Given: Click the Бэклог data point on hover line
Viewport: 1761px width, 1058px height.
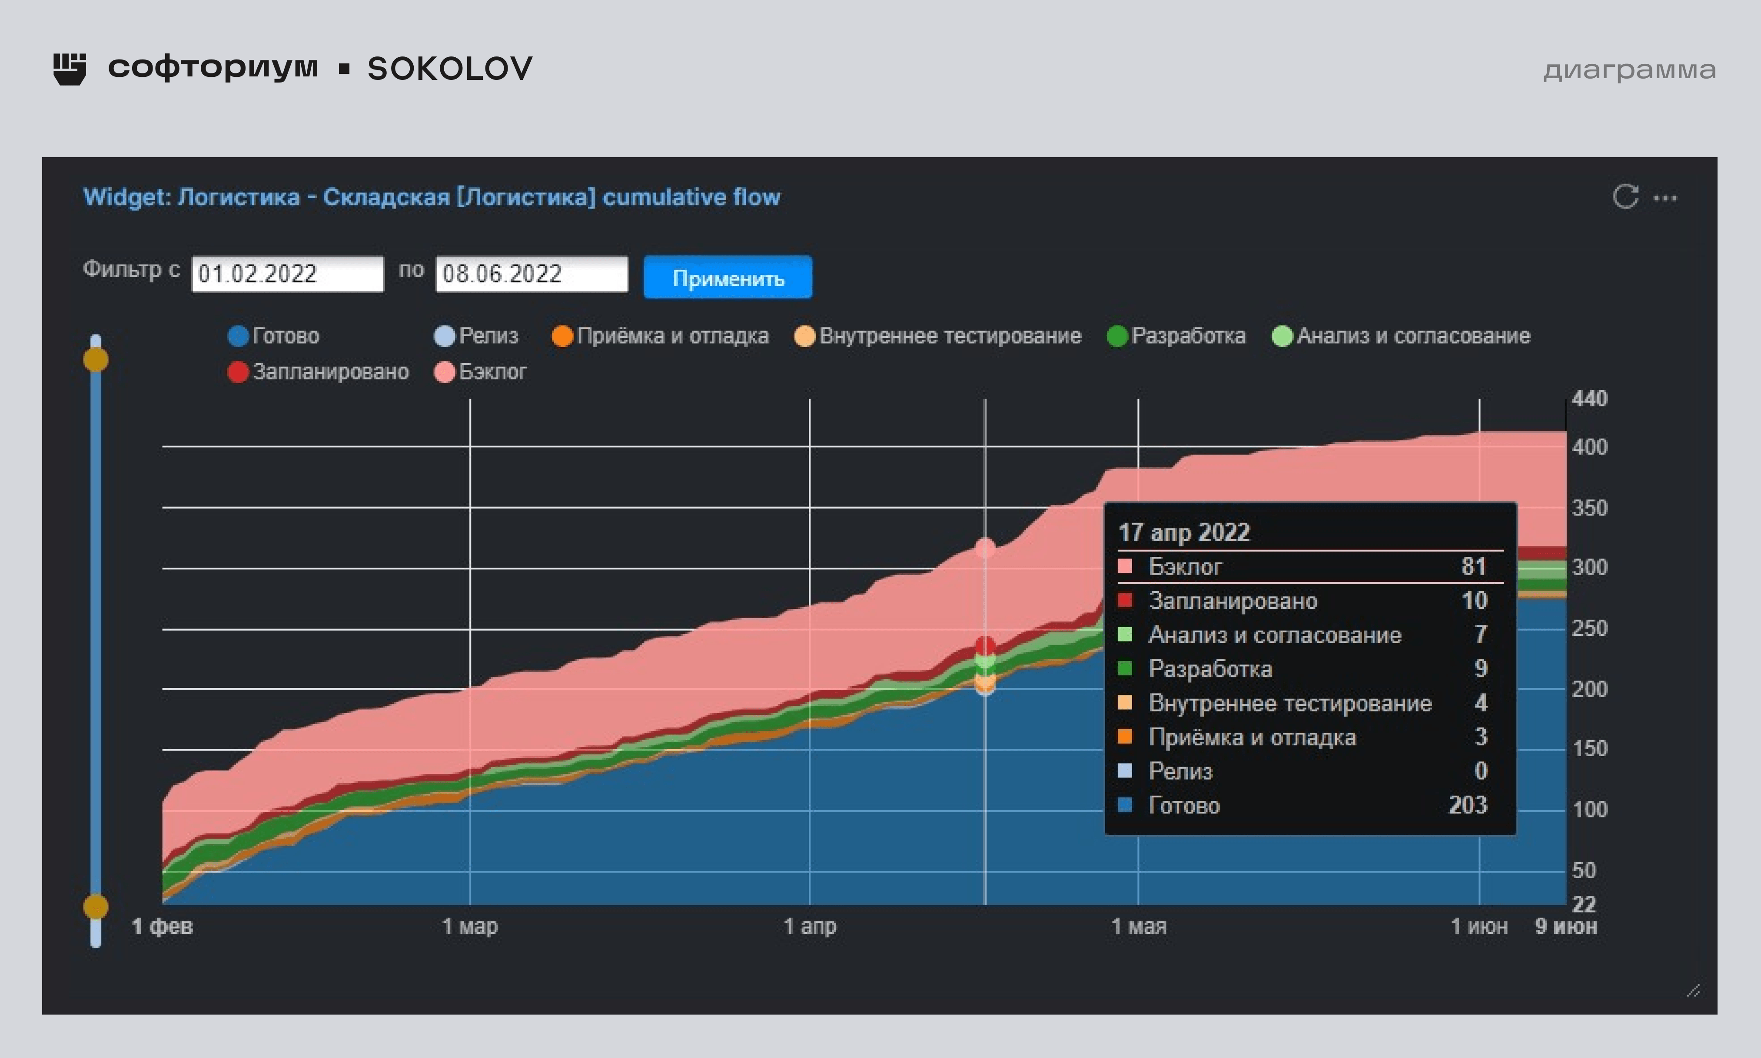Looking at the screenshot, I should tap(985, 548).
